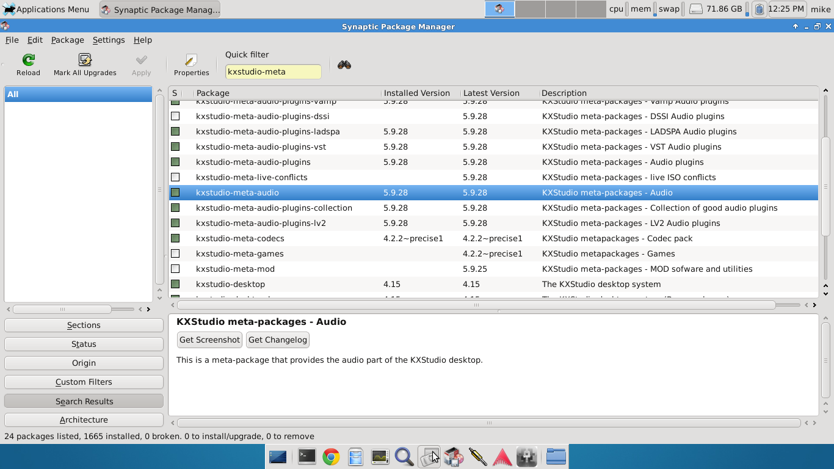834x469 pixels.
Task: Show the Search Results view
Action: coord(84,402)
